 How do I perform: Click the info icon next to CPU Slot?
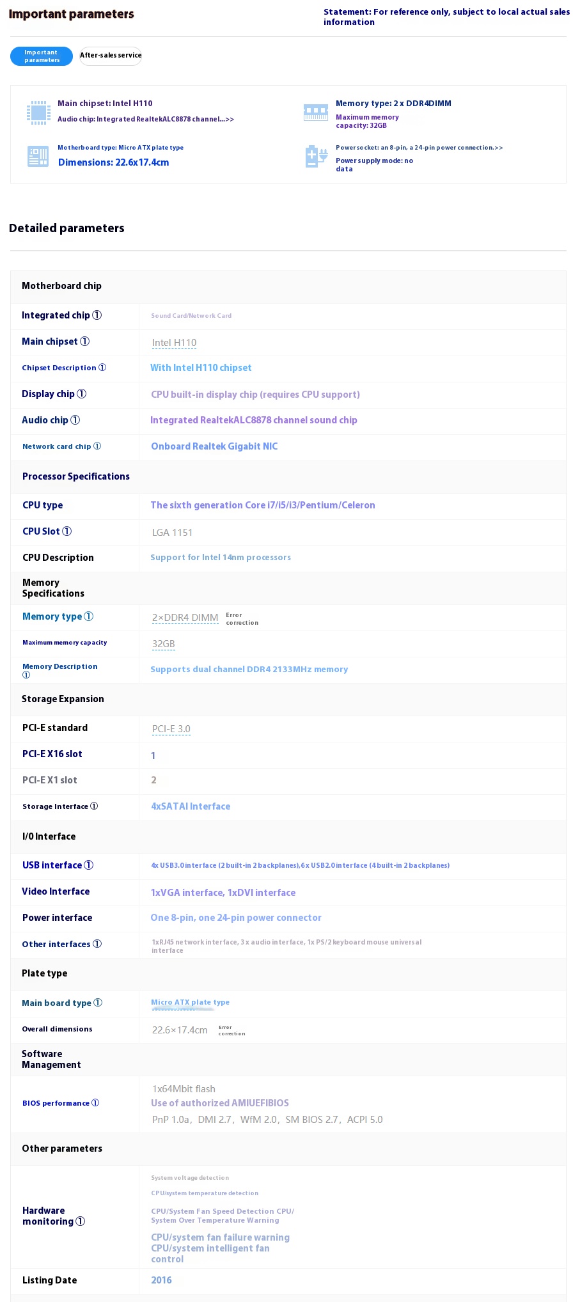(67, 531)
